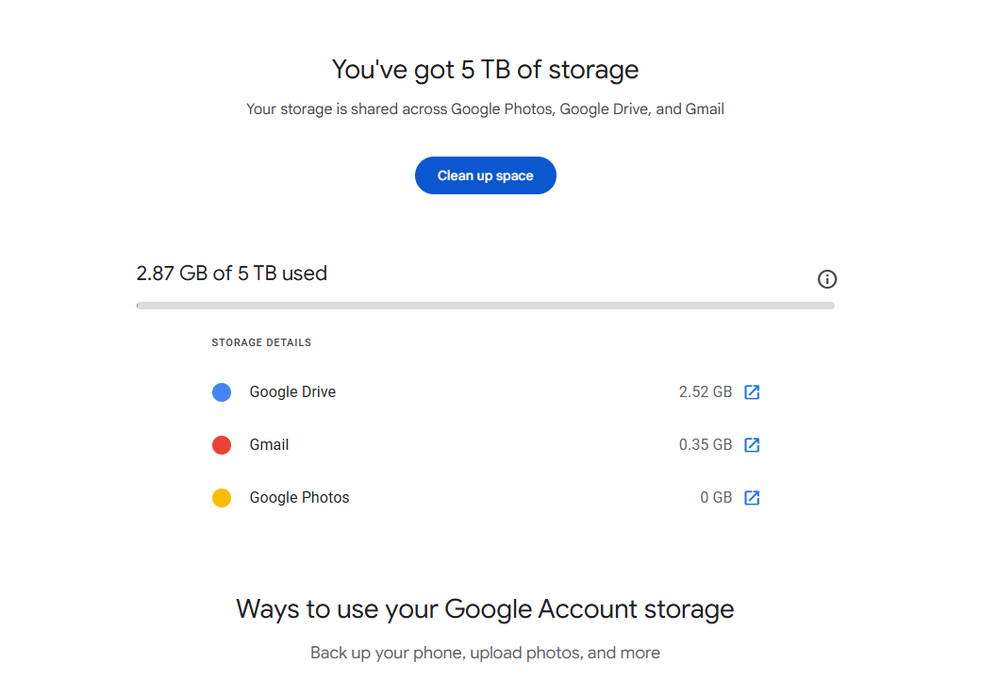Click the 0 GB Photos usage value
The height and width of the screenshot is (697, 981).
pos(716,497)
